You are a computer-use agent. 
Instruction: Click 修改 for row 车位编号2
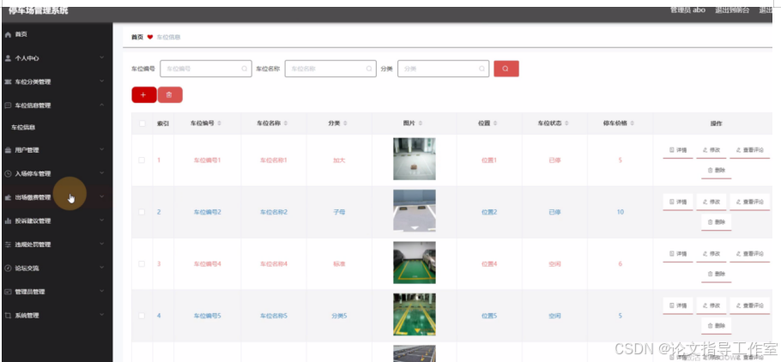pos(711,202)
